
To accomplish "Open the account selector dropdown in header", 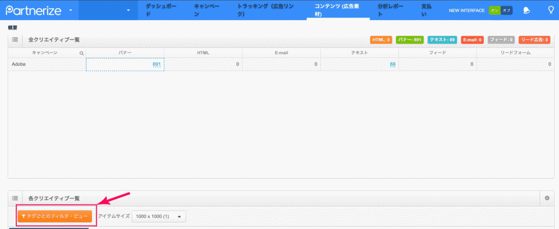I will pos(128,10).
